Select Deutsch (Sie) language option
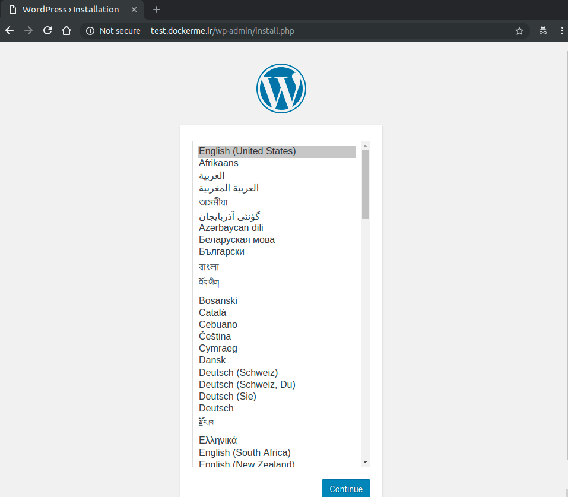568x497 pixels. click(277, 397)
